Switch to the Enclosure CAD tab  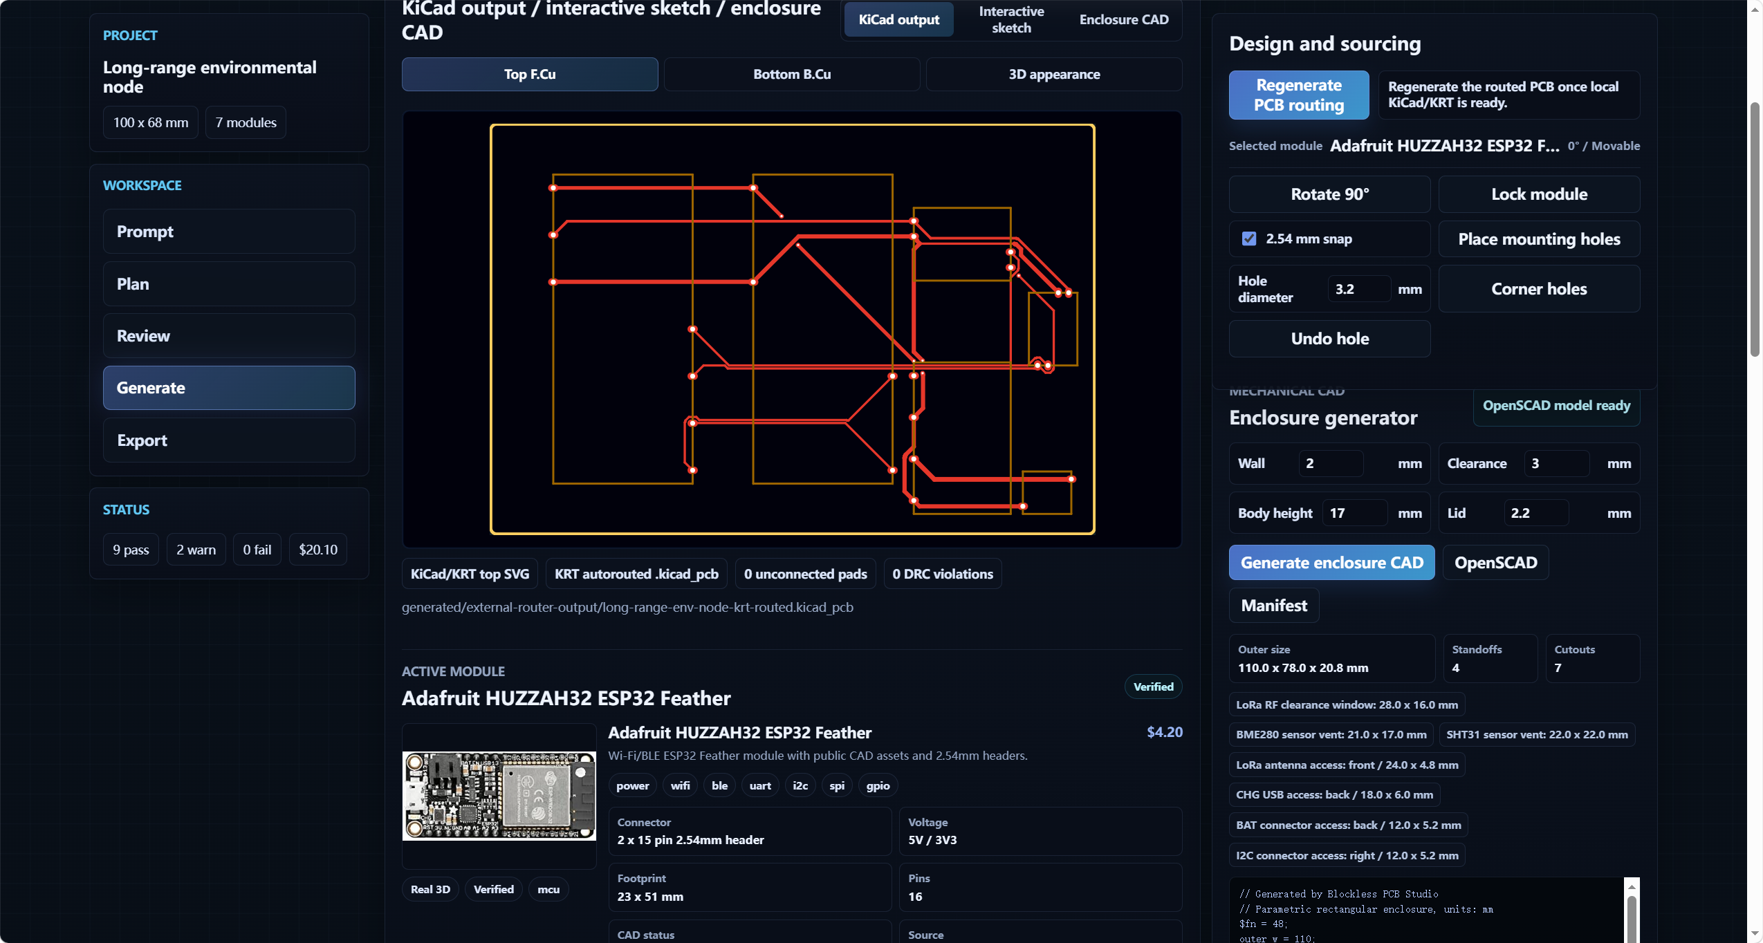(x=1124, y=19)
